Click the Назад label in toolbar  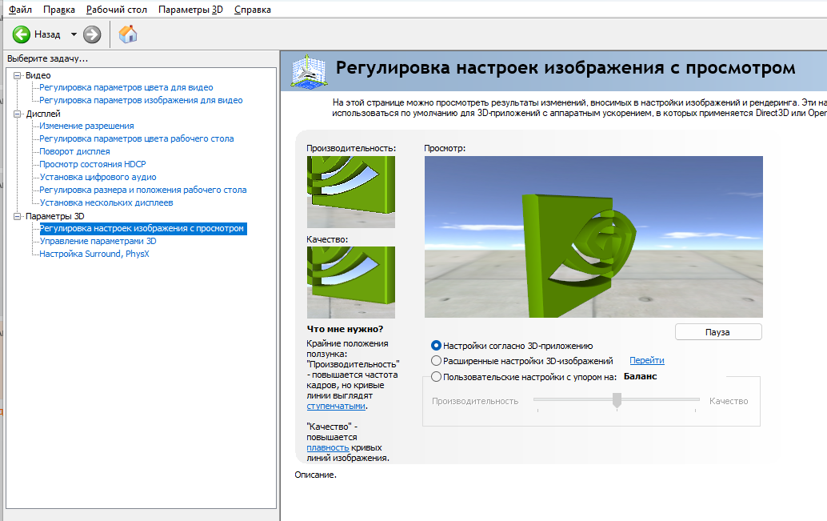(47, 34)
